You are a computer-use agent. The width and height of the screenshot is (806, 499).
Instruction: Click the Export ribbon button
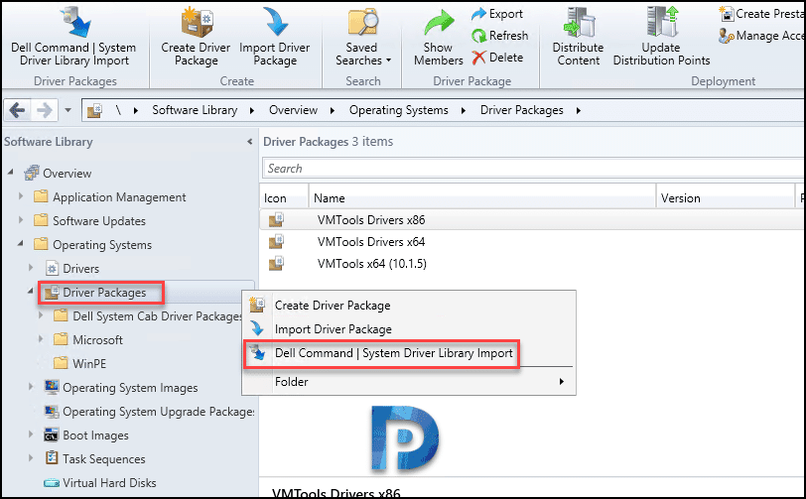(x=497, y=14)
